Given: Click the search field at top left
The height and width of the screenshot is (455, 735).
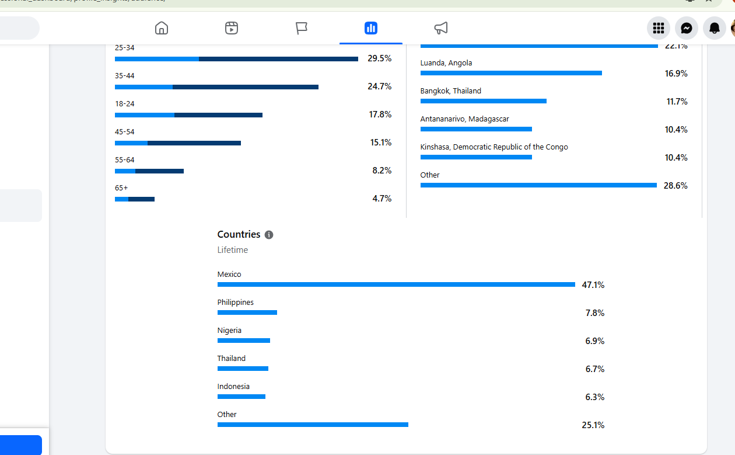Looking at the screenshot, I should (x=20, y=28).
